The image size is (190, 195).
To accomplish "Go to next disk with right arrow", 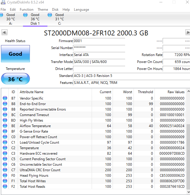I will [x=188, y=32].
